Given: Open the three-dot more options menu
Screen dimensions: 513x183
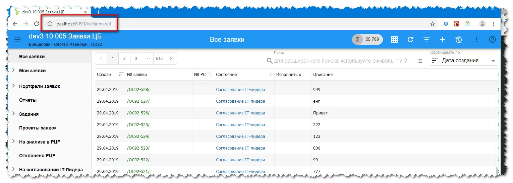Looking at the screenshot, I should (x=476, y=39).
